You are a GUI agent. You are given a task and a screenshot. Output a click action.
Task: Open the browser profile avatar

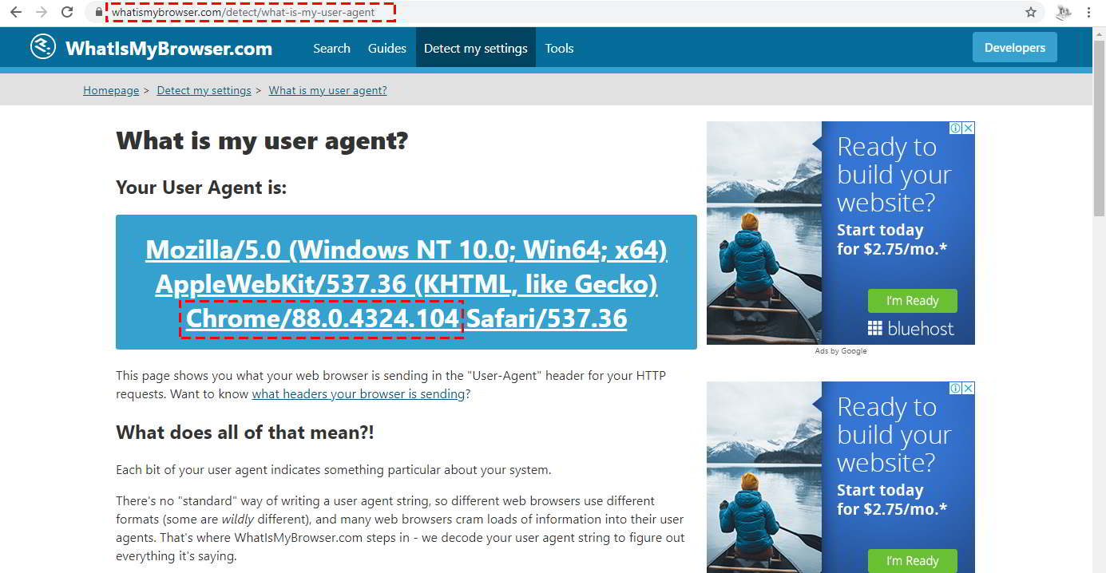(1064, 12)
